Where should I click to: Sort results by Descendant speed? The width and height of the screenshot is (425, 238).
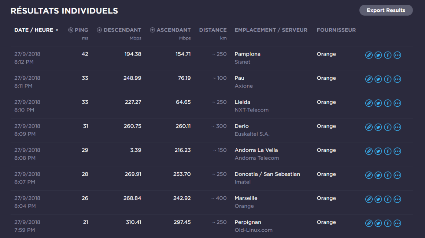119,30
